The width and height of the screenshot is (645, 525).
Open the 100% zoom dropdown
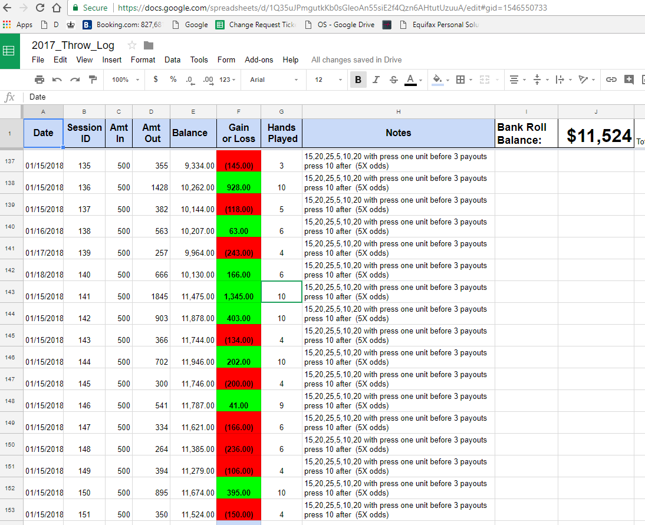(x=126, y=80)
